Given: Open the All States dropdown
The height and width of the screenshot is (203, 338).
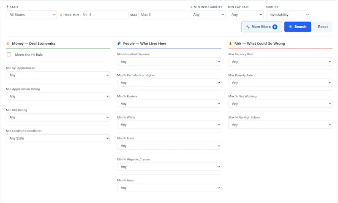Looking at the screenshot, I should [x=31, y=15].
